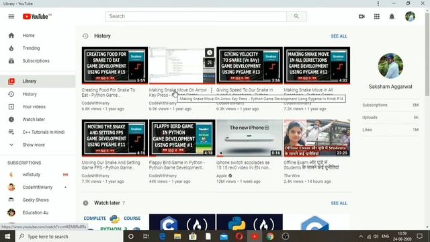
Task: Open Moving The Snake #11 thumbnail
Action: coord(115,138)
